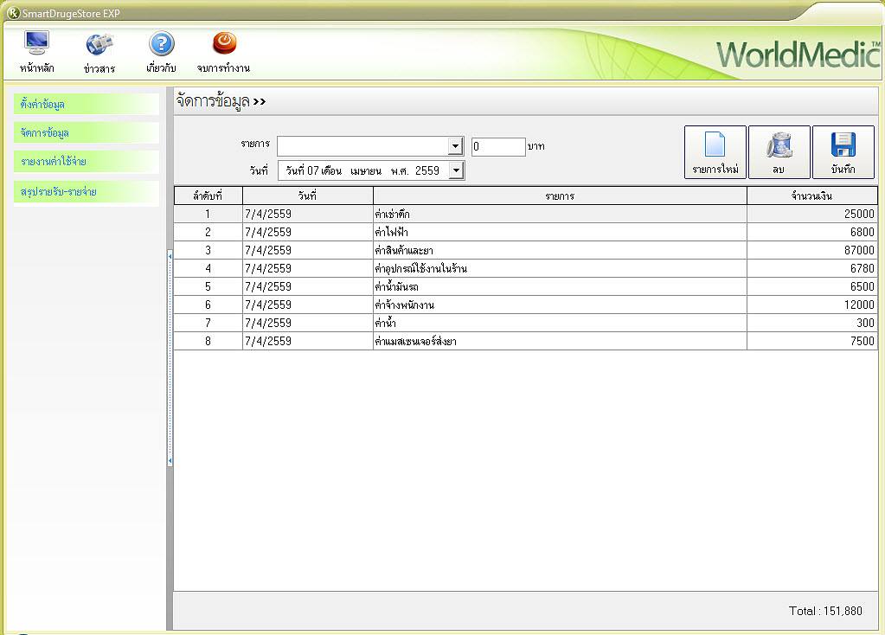Open the วันที่ date picker dropdown

point(456,171)
